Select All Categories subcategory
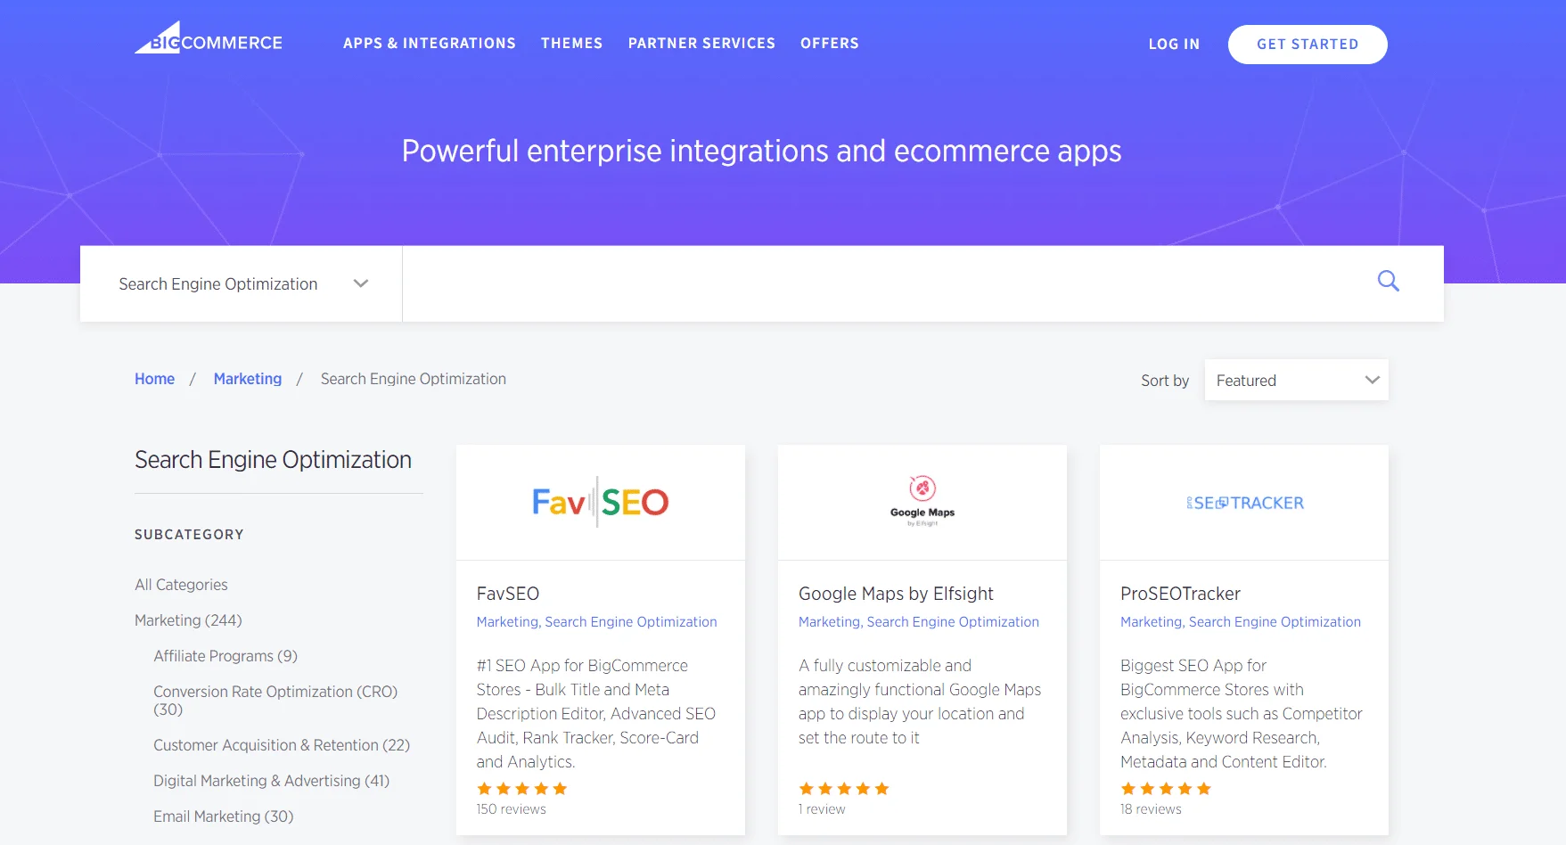Image resolution: width=1566 pixels, height=845 pixels. tap(181, 585)
